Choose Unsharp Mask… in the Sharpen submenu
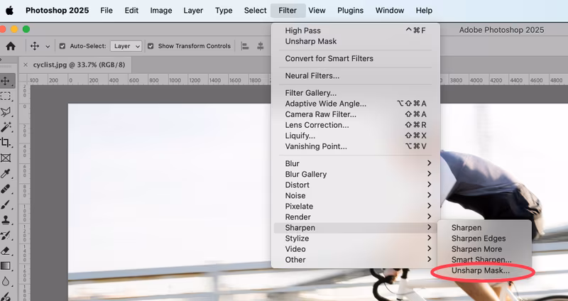Screen dimensions: 568x301 point(481,271)
